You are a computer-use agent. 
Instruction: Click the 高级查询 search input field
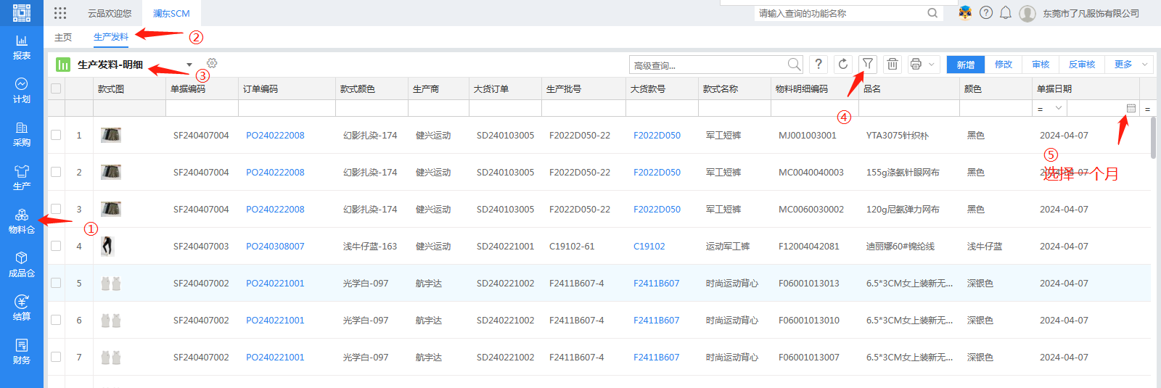(707, 65)
